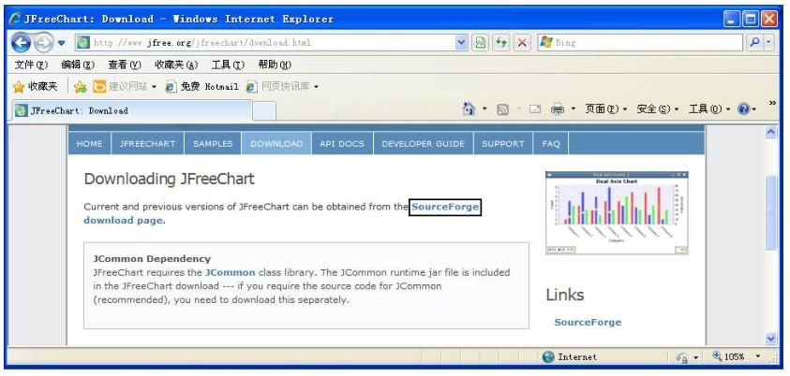The height and width of the screenshot is (376, 790).
Task: Click the blank New Tab button
Action: point(264,111)
